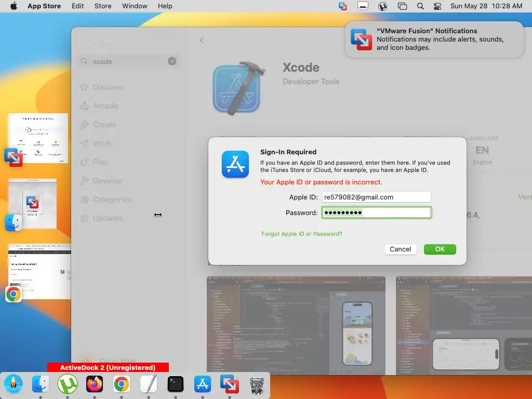Open VMware Fusion from the dock
This screenshot has height=399, width=532.
click(x=230, y=384)
